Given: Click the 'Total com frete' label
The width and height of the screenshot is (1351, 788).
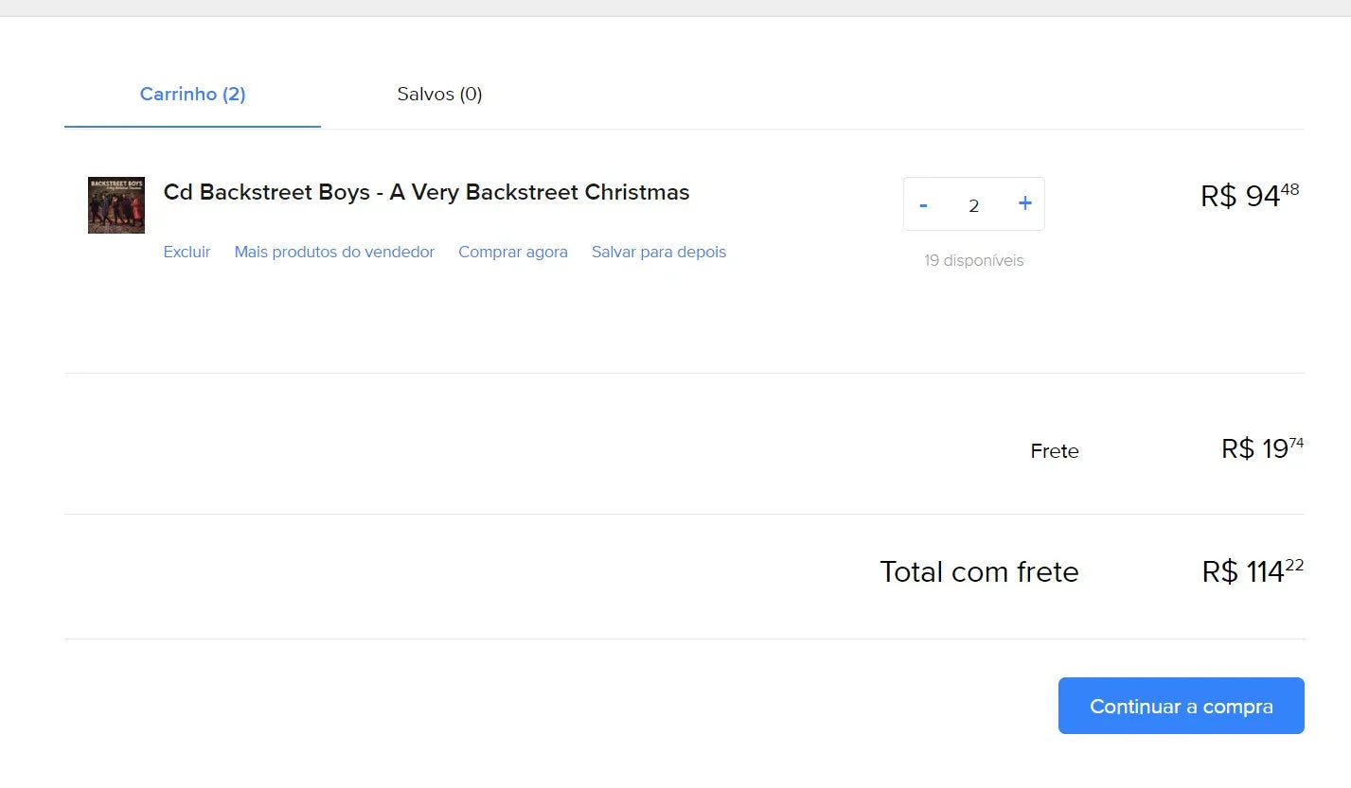Looking at the screenshot, I should [979, 571].
